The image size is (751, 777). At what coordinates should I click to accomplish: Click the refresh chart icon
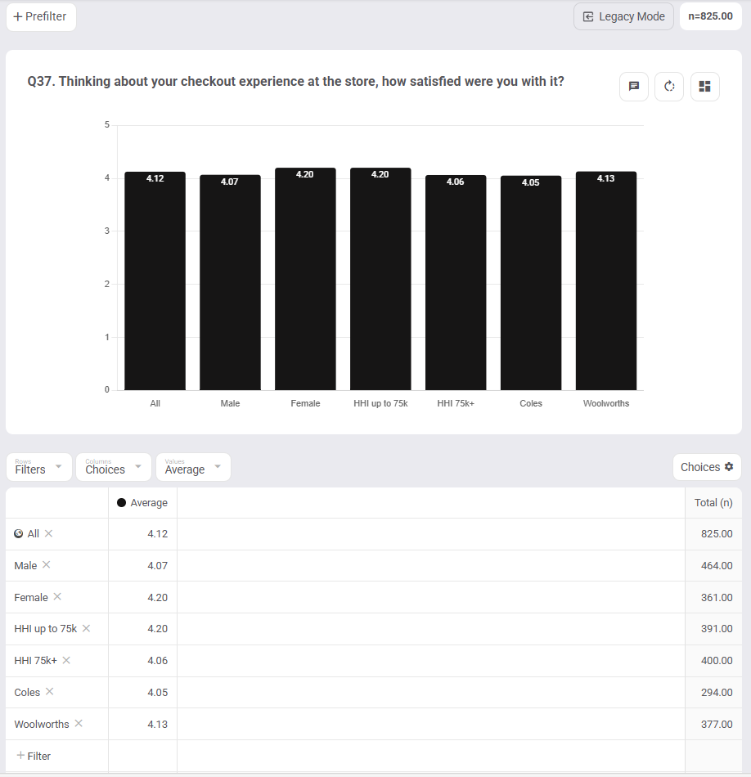[669, 86]
